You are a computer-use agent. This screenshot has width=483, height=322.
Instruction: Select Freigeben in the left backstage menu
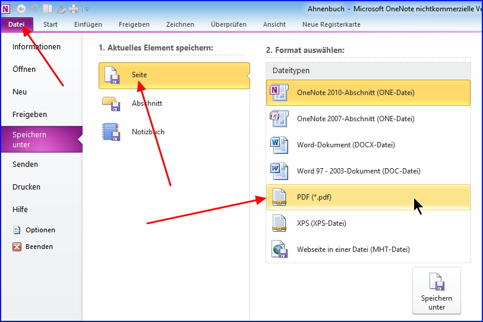coord(42,114)
